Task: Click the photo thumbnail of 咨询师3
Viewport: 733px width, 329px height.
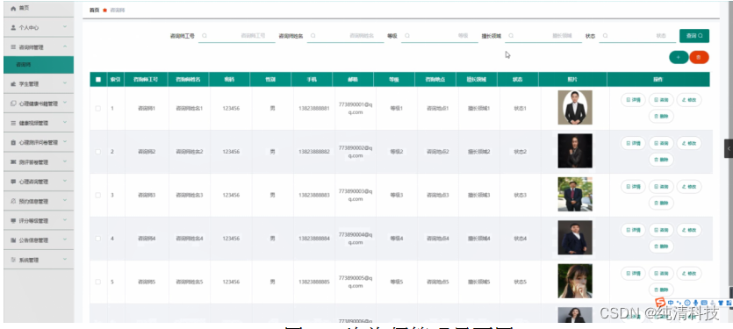Action: 575,195
